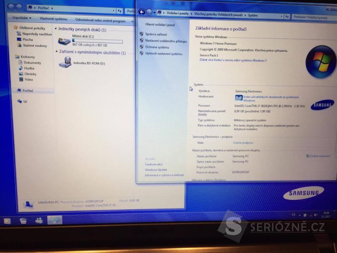Click the 5,9 experience index rating badge
Viewport: 337px width, 253px height.
[238, 98]
